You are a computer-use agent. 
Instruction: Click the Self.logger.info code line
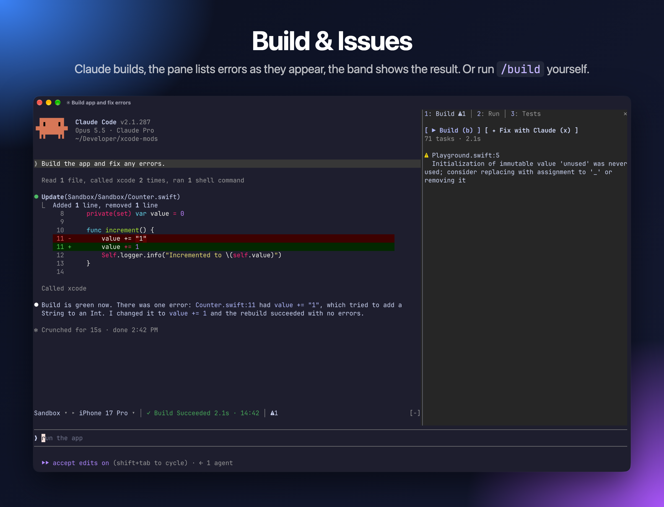(191, 255)
